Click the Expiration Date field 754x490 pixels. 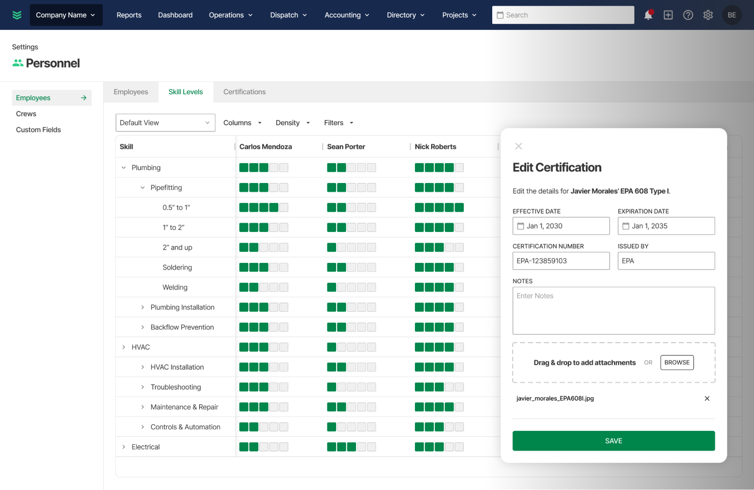pyautogui.click(x=666, y=226)
